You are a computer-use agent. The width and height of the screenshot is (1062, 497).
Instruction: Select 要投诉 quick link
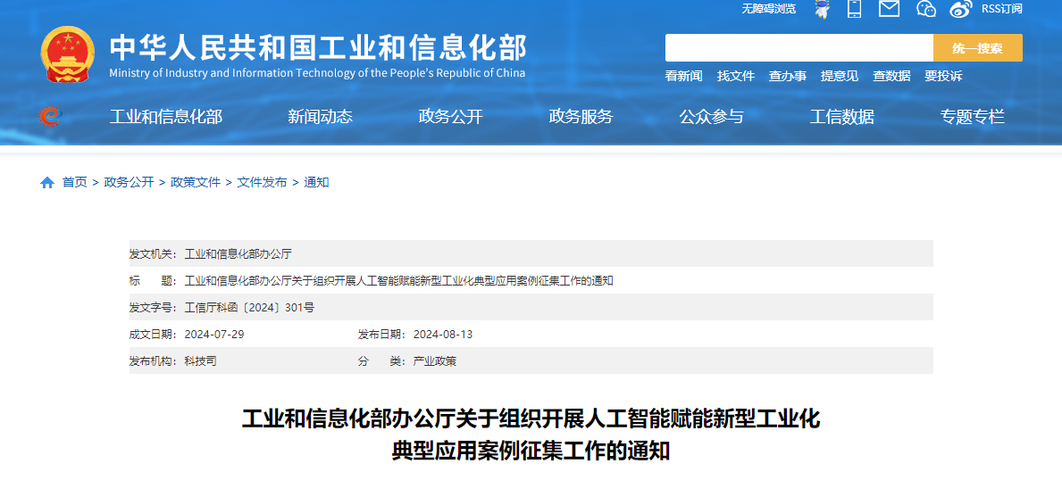[943, 76]
